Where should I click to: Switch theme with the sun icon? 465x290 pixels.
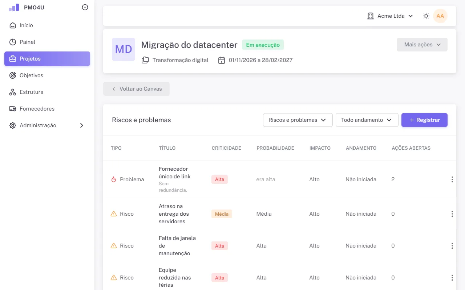tap(426, 16)
